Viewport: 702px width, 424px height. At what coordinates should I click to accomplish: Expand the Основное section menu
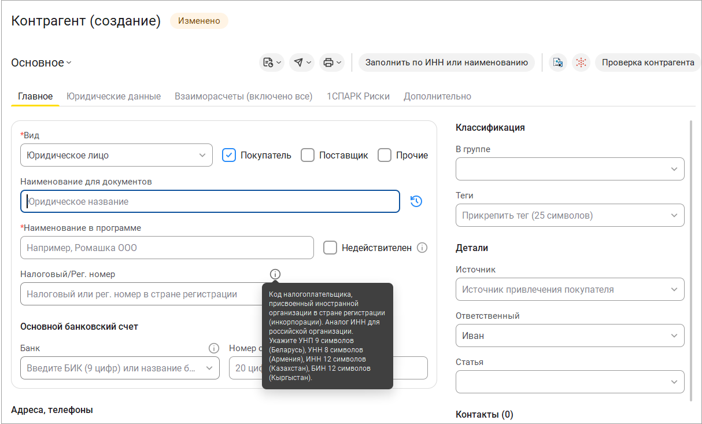coord(41,62)
